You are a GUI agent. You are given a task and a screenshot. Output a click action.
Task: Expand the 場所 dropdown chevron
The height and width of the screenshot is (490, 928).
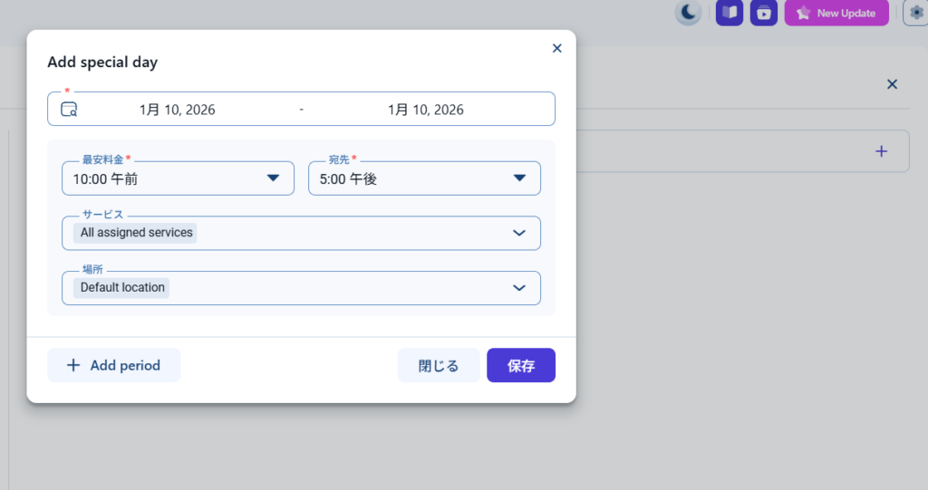pyautogui.click(x=519, y=288)
